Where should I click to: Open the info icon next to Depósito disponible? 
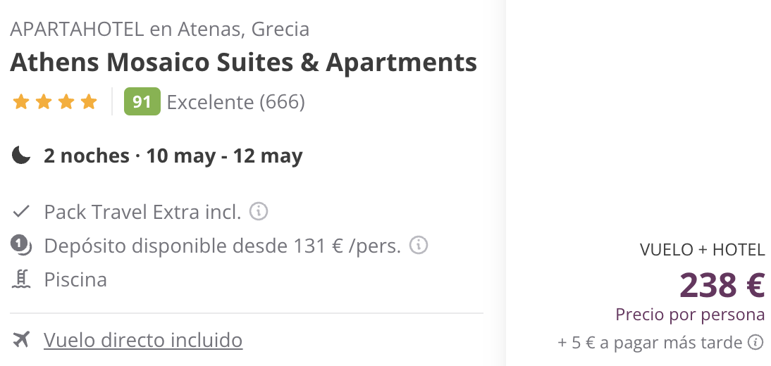[419, 245]
